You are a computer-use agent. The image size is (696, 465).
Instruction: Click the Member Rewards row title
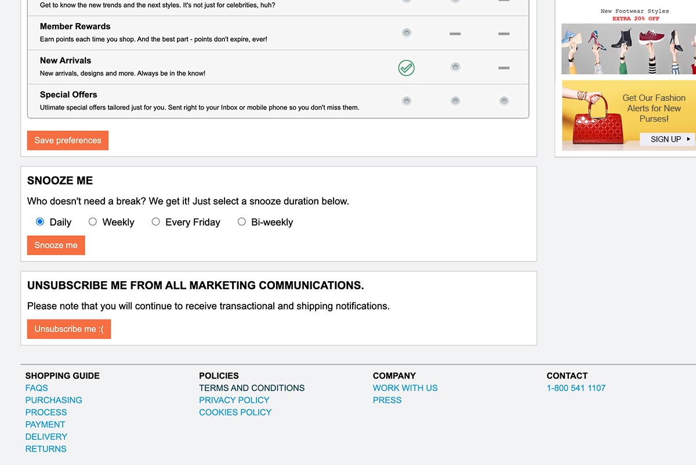75,26
